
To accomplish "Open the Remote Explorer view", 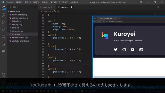I will [x=3, y=37].
